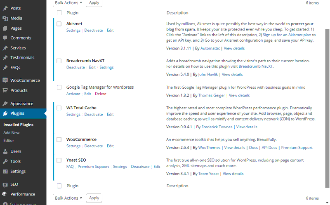This screenshot has width=330, height=205.
Task: Check the Akismet plugin checkbox
Action: [x=59, y=24]
